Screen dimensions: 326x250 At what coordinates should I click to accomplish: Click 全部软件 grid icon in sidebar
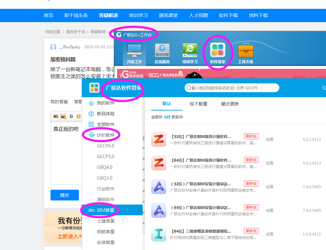[x=91, y=124]
